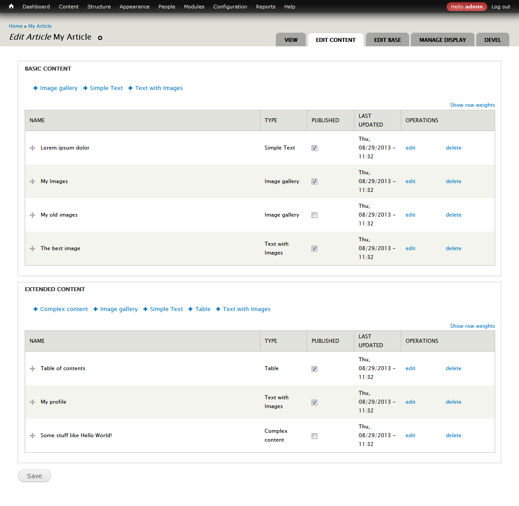Grab the drag handle beside The best image

[x=32, y=248]
